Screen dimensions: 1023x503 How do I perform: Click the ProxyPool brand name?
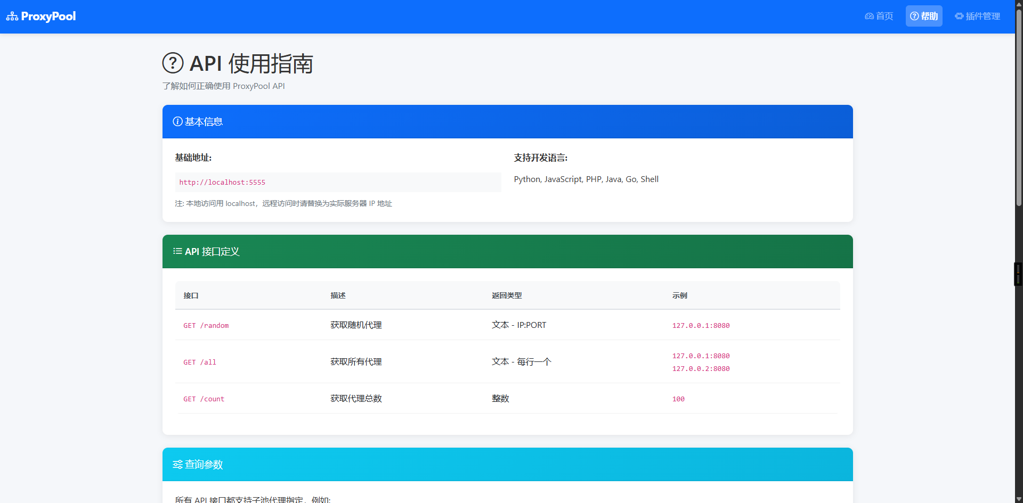[48, 17]
